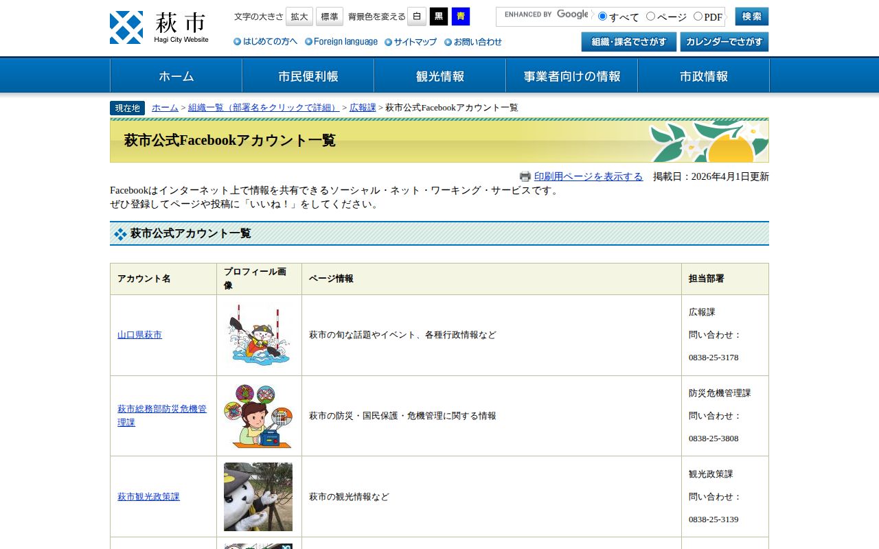This screenshot has width=879, height=549.
Task: Open the 市民便利帳 navigation tab
Action: point(308,75)
